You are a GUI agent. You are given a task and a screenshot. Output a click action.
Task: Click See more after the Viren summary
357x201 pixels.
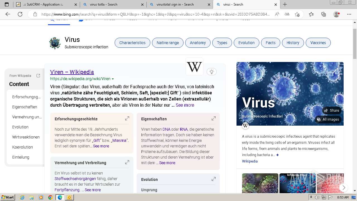click(185, 105)
